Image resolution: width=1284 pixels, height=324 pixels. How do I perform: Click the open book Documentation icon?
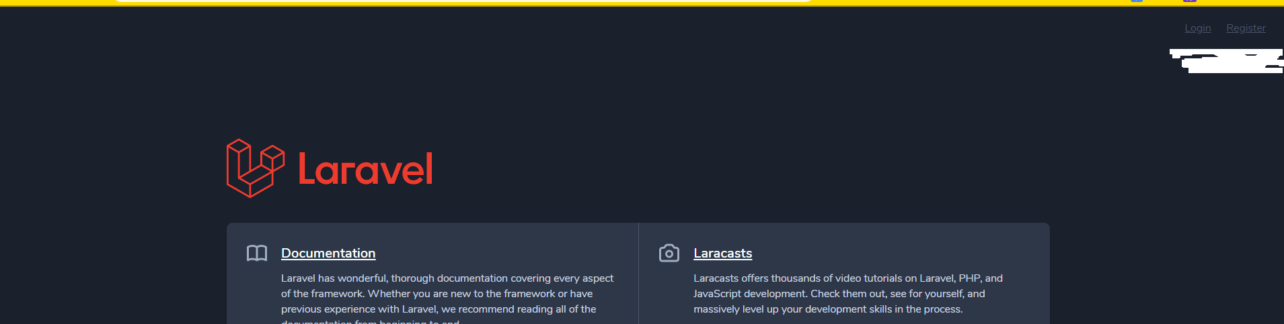(x=257, y=253)
